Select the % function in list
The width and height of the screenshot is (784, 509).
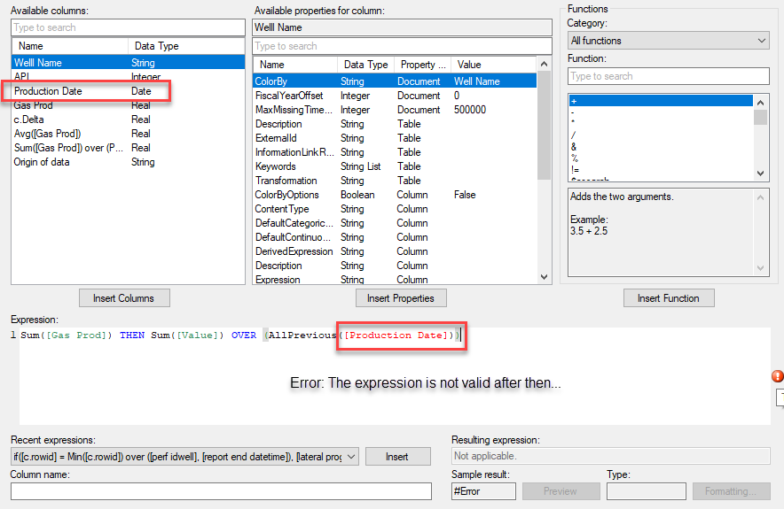pos(661,158)
